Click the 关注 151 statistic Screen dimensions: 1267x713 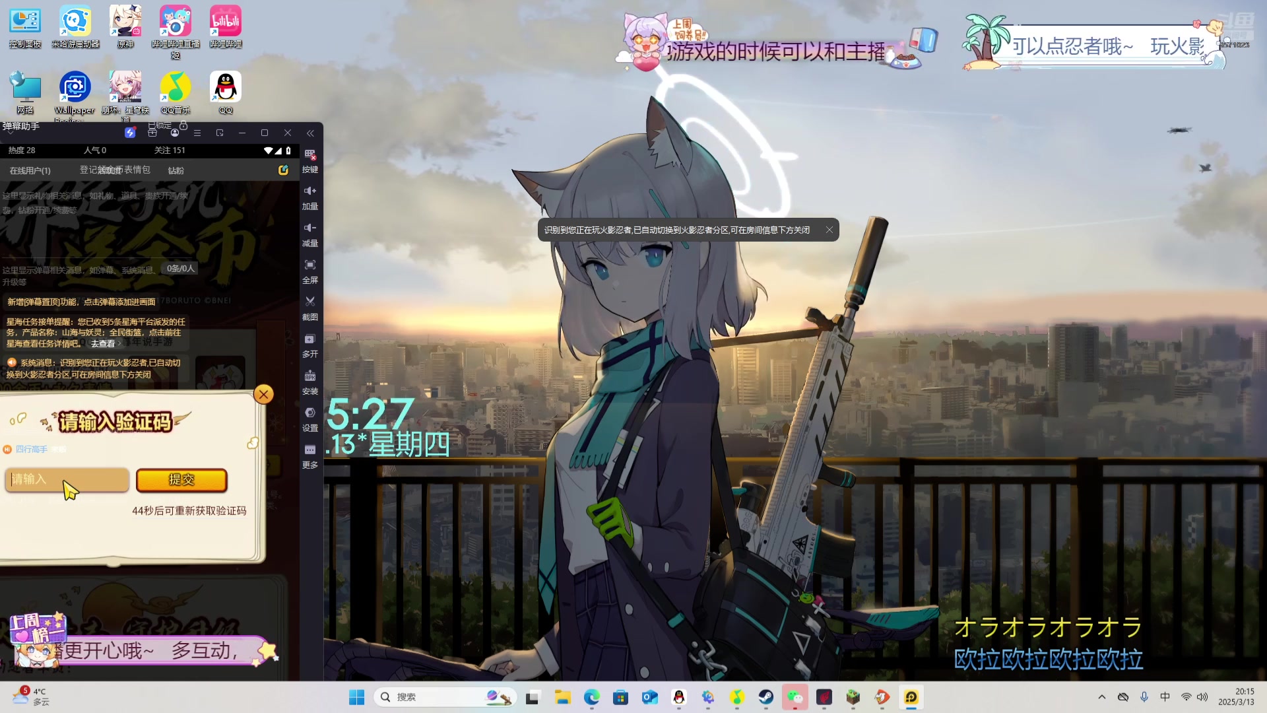coord(170,151)
